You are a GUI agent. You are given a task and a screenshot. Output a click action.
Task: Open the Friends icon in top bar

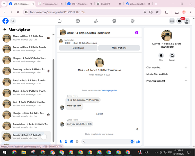96,21
